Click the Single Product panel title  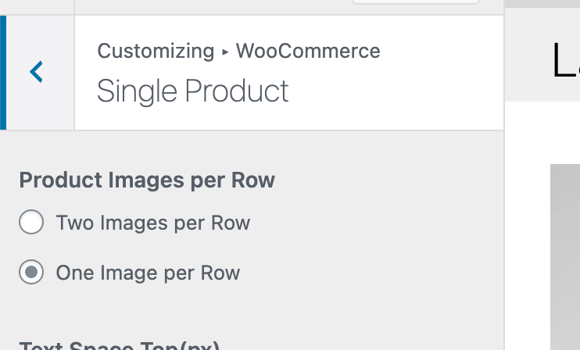pos(192,91)
